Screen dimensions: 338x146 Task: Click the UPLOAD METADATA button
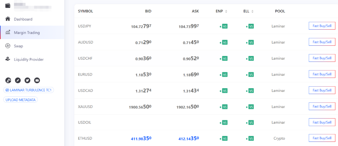point(21,100)
